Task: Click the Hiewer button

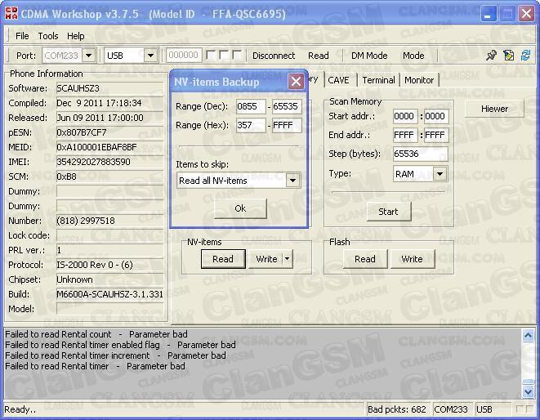Action: point(494,109)
